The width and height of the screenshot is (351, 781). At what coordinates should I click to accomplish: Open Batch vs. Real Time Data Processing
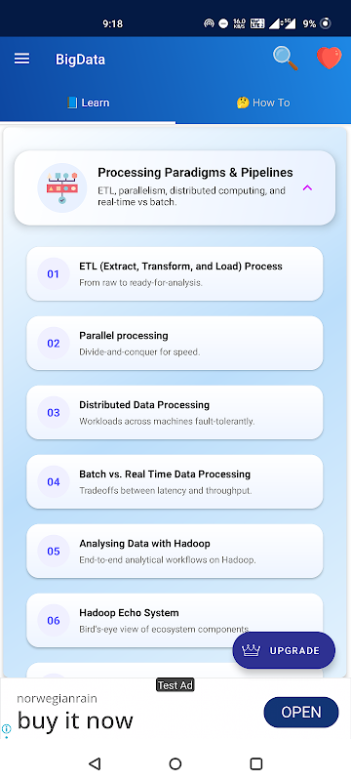click(x=175, y=481)
